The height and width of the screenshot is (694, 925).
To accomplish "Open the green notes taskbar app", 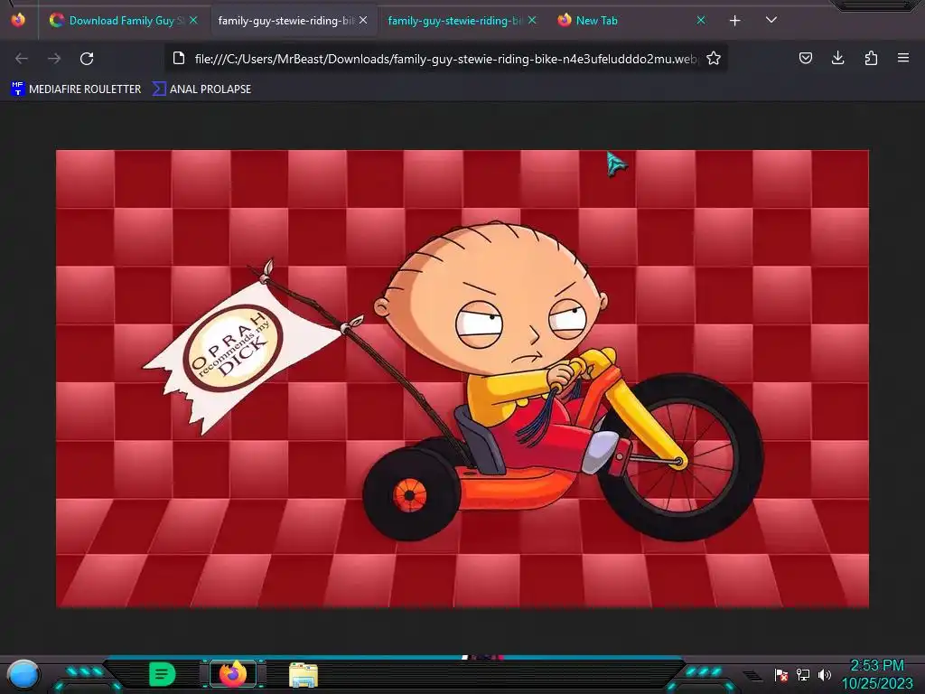I will [162, 674].
